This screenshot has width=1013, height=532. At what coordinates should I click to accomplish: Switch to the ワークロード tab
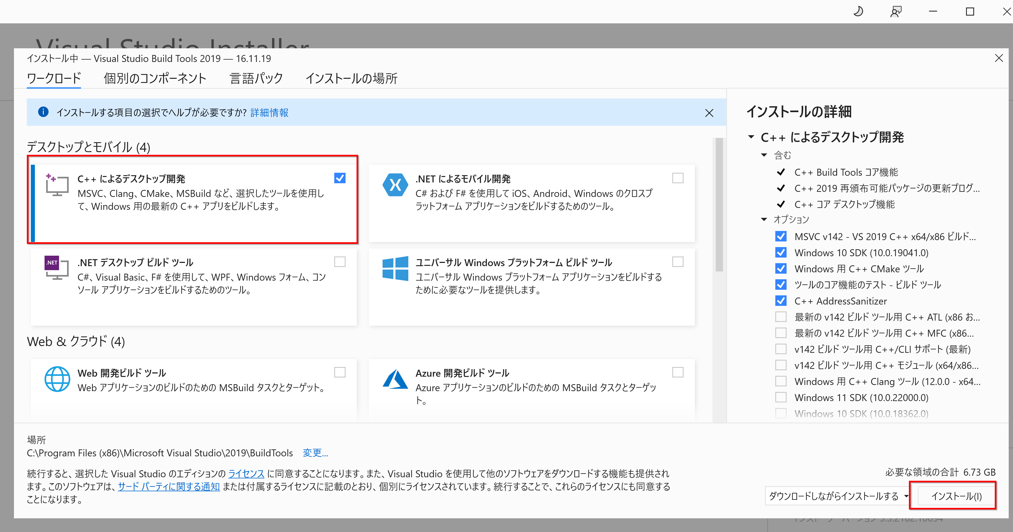pos(54,78)
